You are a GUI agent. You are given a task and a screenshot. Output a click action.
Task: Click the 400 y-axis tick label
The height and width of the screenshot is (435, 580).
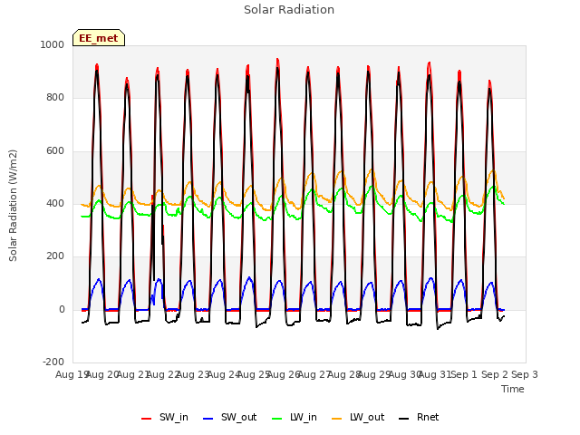(x=55, y=203)
